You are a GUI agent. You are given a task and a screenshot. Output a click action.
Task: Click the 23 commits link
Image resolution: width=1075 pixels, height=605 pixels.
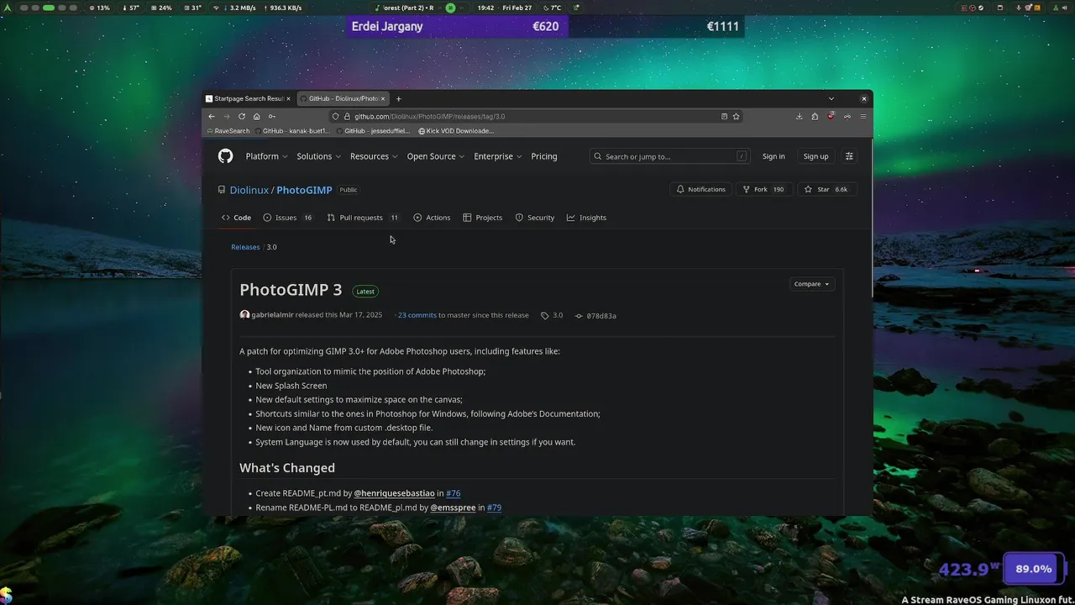(417, 315)
